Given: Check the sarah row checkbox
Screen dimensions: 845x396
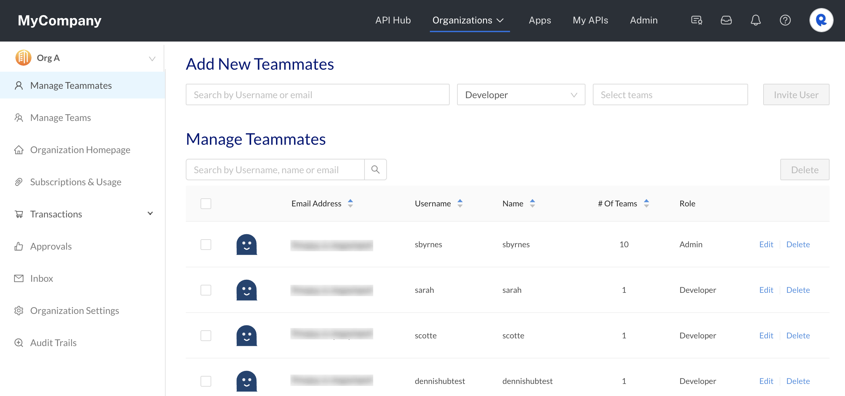Looking at the screenshot, I should click(x=206, y=290).
